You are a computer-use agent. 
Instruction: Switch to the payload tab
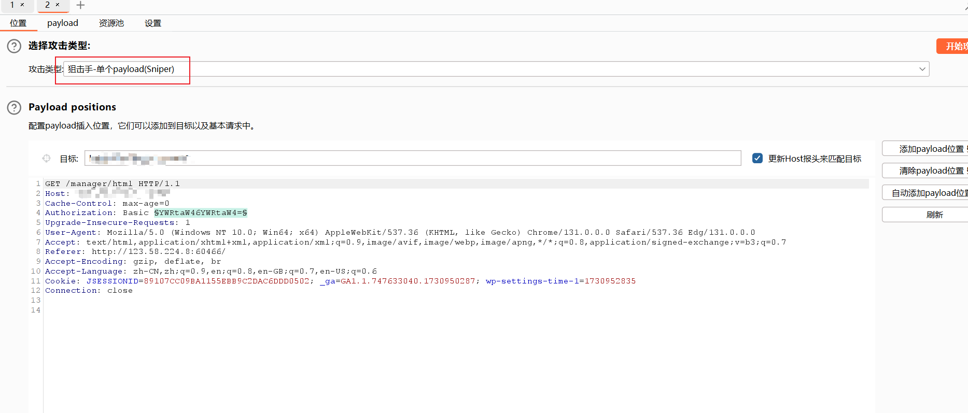pos(63,23)
